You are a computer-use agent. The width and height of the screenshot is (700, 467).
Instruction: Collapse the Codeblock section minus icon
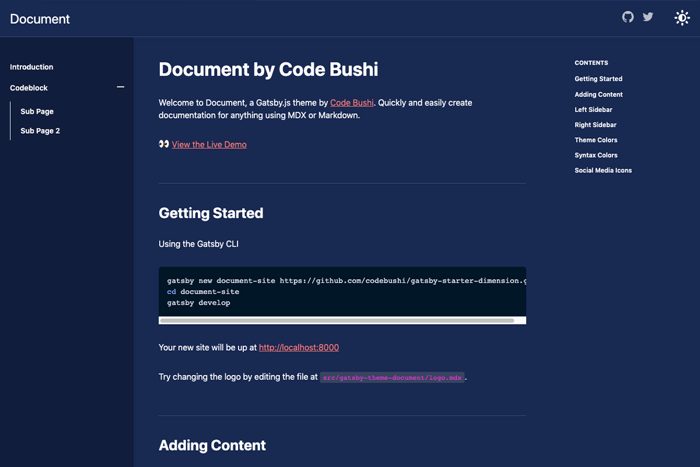(x=121, y=87)
